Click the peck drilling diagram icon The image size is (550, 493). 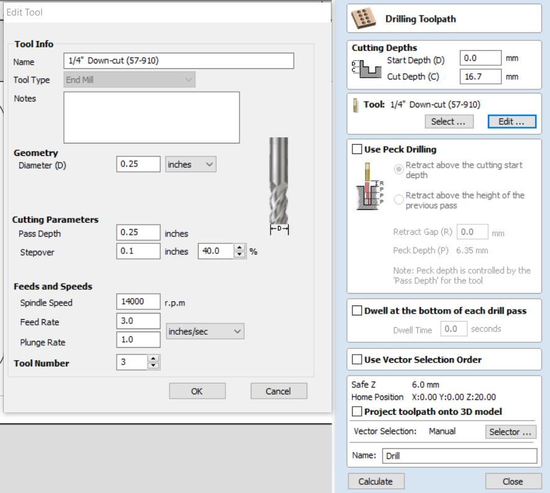[370, 186]
